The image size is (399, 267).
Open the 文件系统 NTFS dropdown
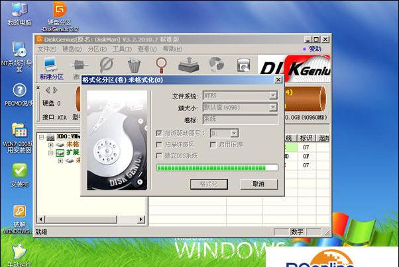[273, 96]
